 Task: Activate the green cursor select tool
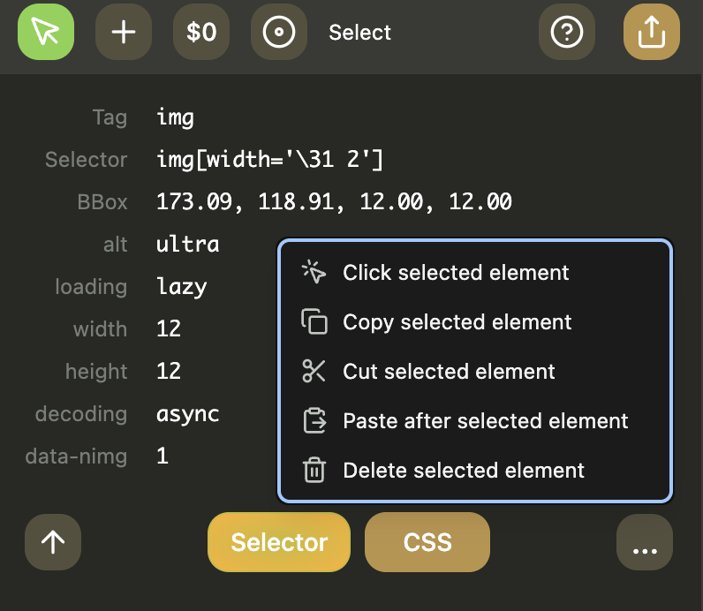coord(46,32)
